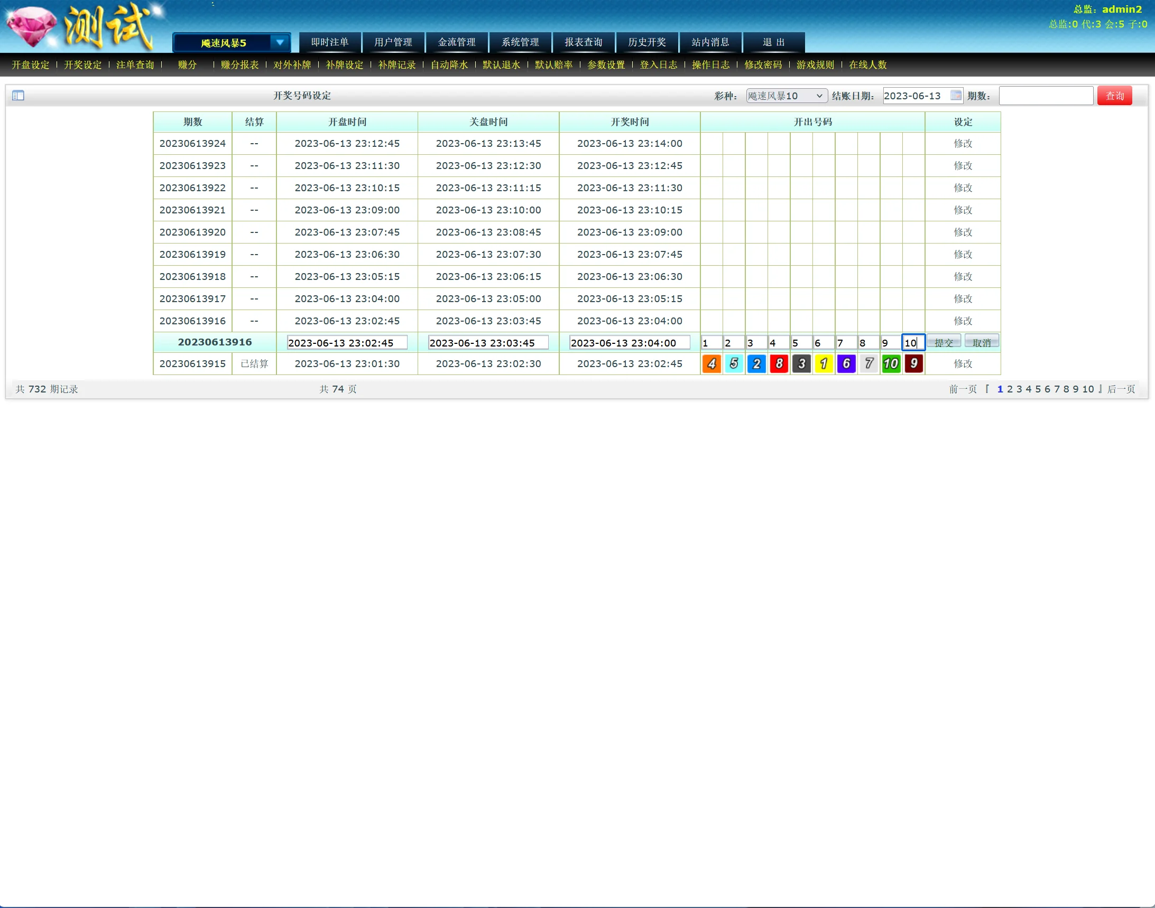This screenshot has height=908, width=1155.
Task: Click the panel layout icon beside 开奖号码设定
Action: click(18, 96)
